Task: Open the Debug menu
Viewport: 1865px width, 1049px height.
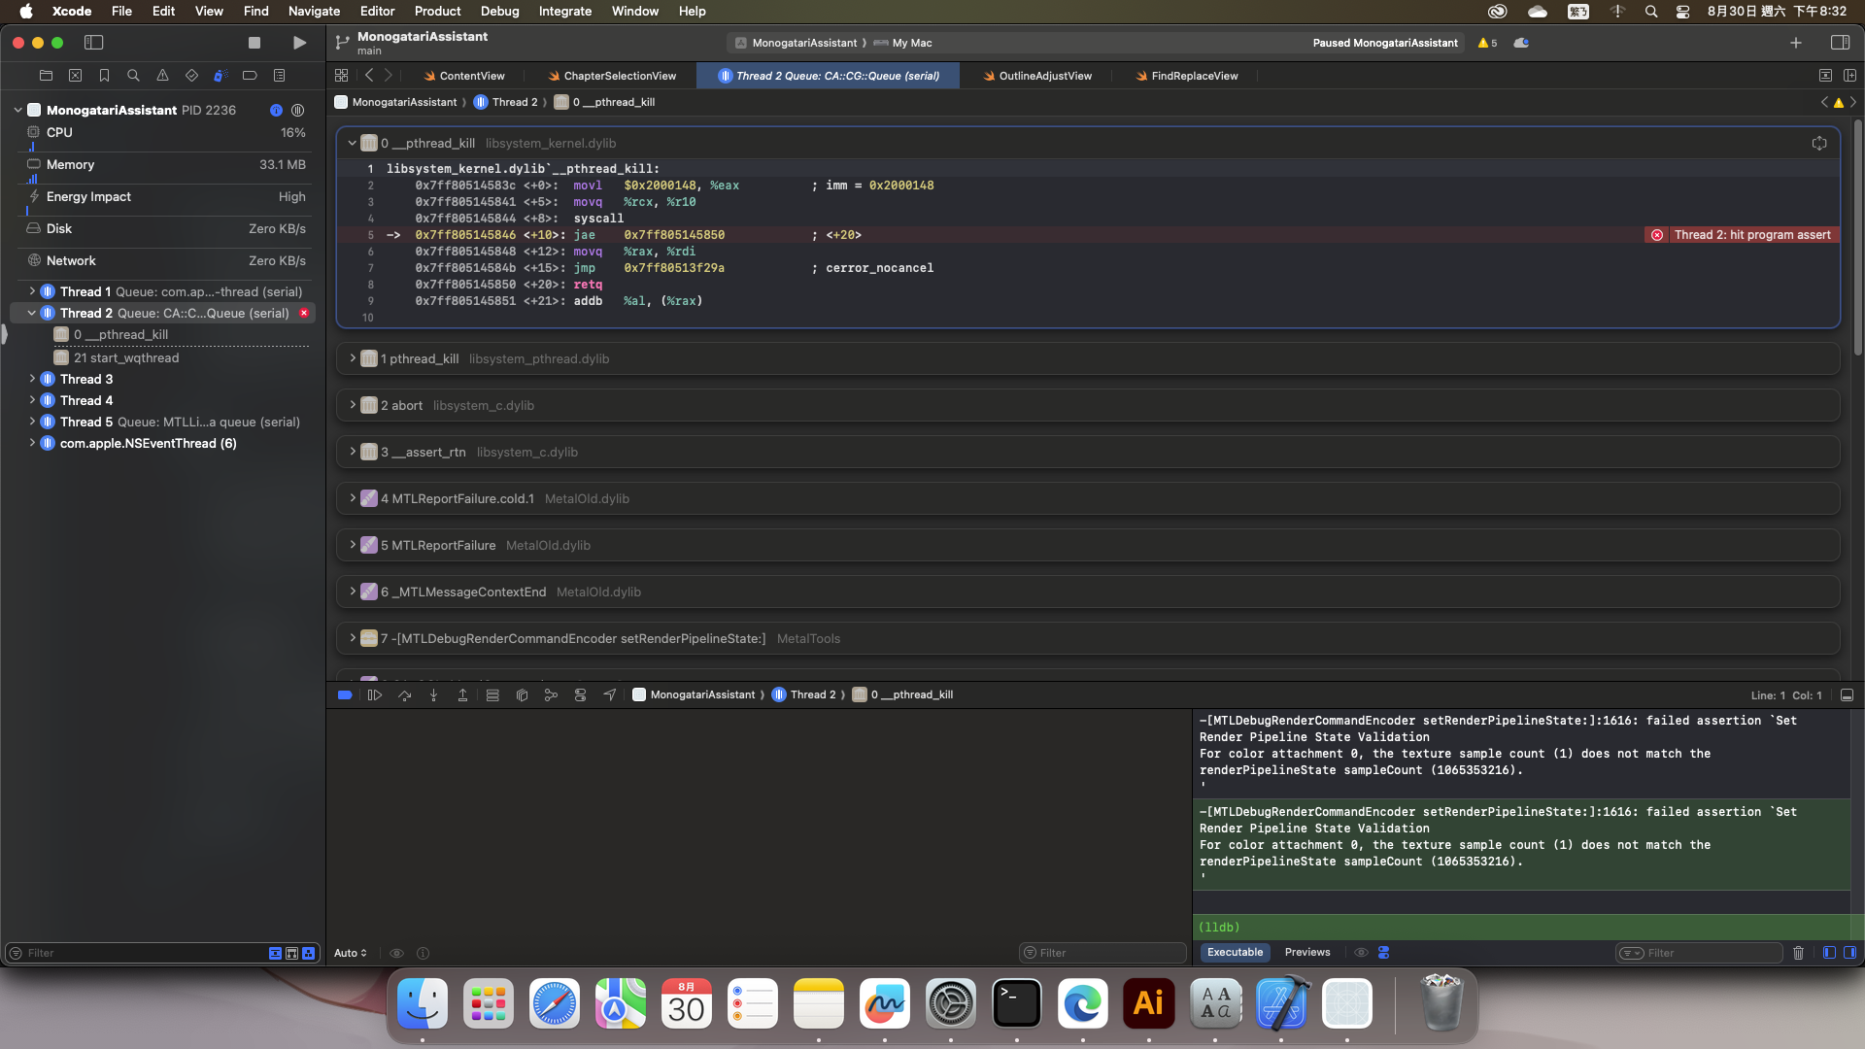Action: pos(499,11)
